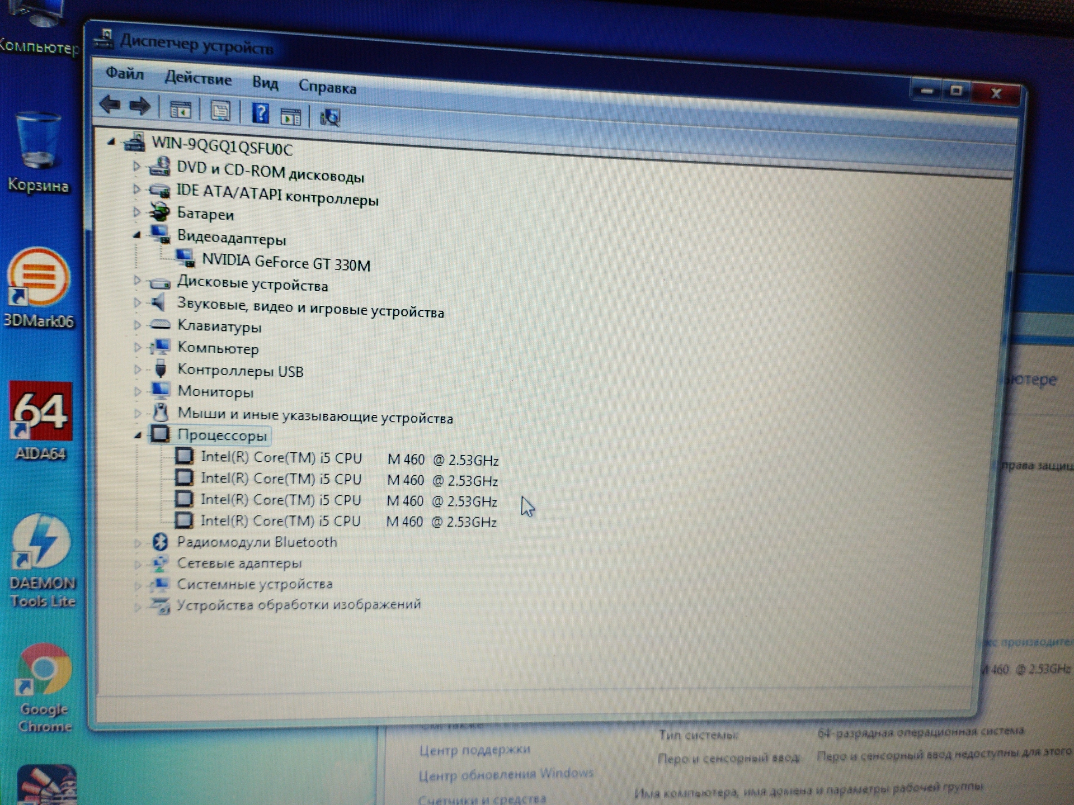Viewport: 1074px width, 805px height.
Task: Collapse the Процессоры category
Action: coord(137,435)
